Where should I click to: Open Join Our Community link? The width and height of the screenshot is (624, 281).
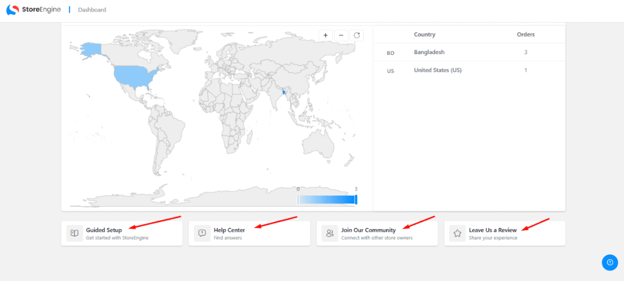(x=368, y=230)
